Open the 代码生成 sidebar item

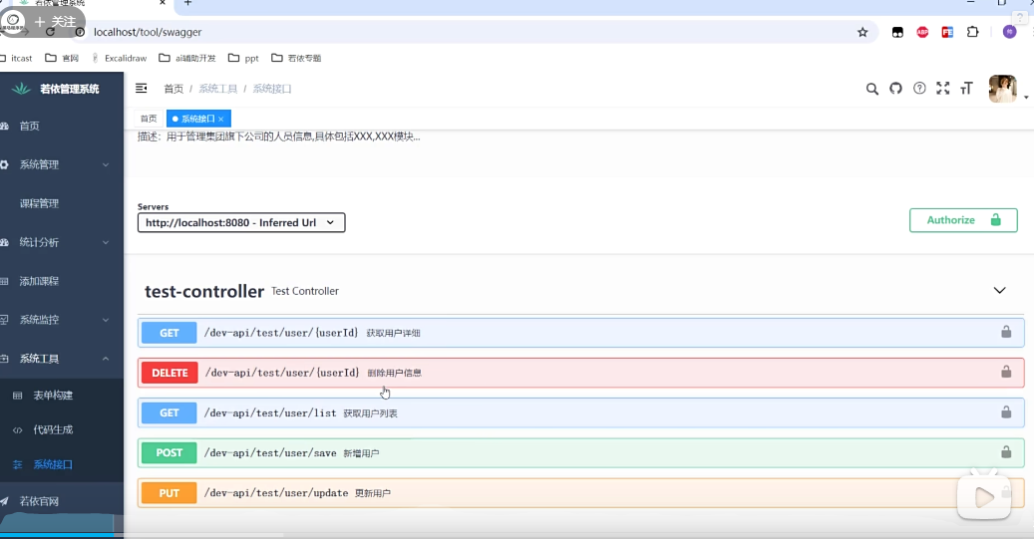tap(53, 429)
